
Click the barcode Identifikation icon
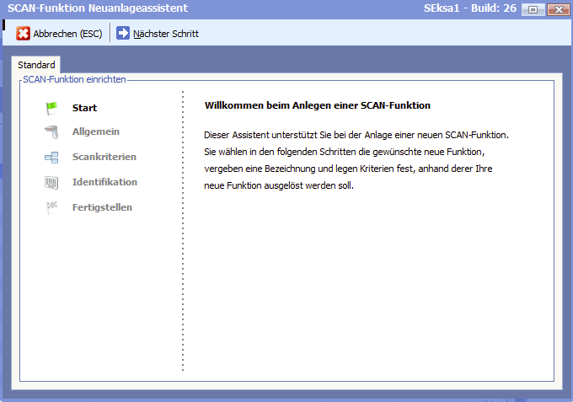52,182
